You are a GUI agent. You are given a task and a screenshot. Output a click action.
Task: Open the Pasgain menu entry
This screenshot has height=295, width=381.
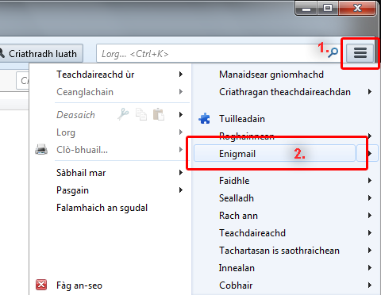pyautogui.click(x=72, y=190)
